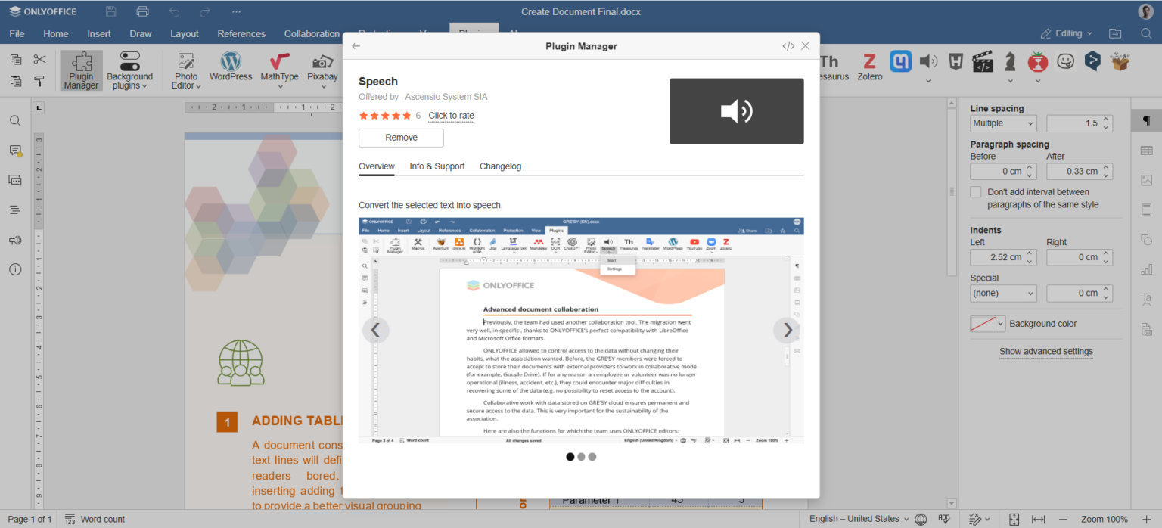Expand the tomato timer dropdown arrow
The height and width of the screenshot is (528, 1162).
click(1037, 81)
